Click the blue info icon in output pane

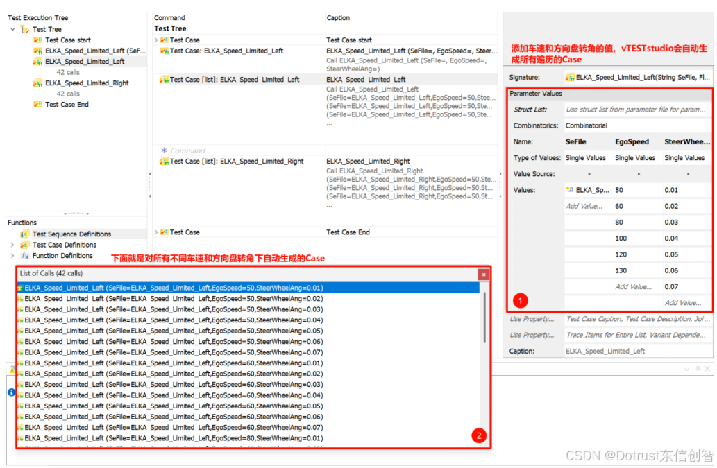pos(11,392)
